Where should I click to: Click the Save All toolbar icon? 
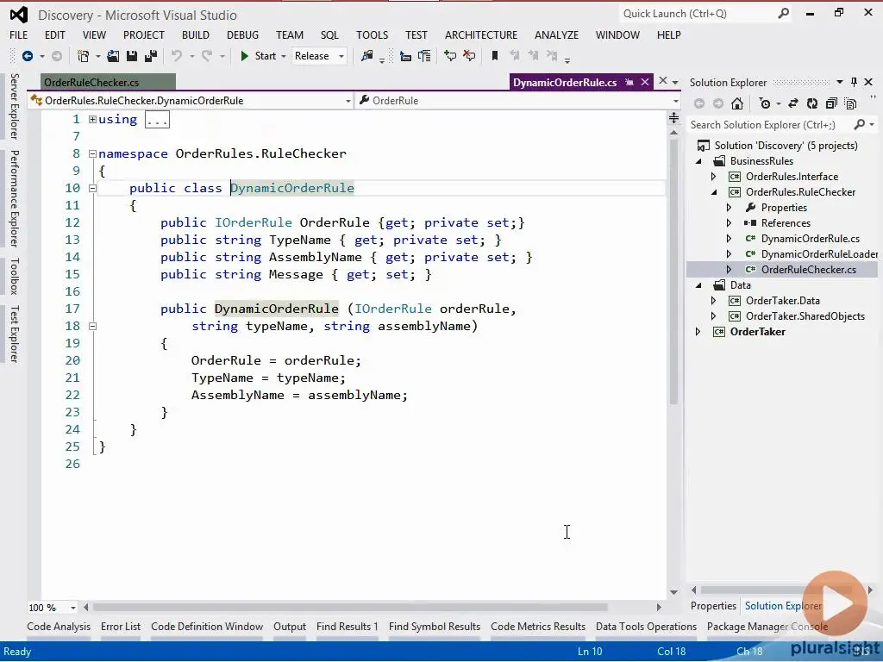pos(149,56)
